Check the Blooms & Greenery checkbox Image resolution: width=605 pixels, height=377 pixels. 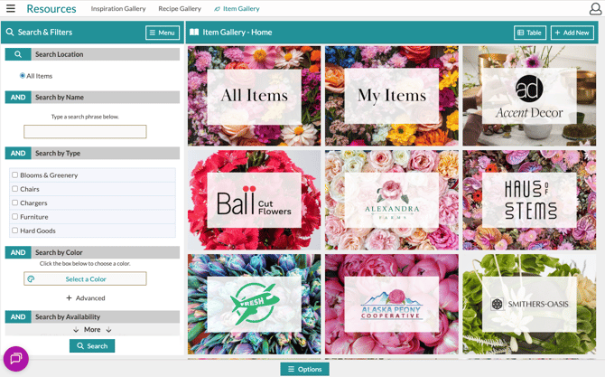pyautogui.click(x=15, y=175)
